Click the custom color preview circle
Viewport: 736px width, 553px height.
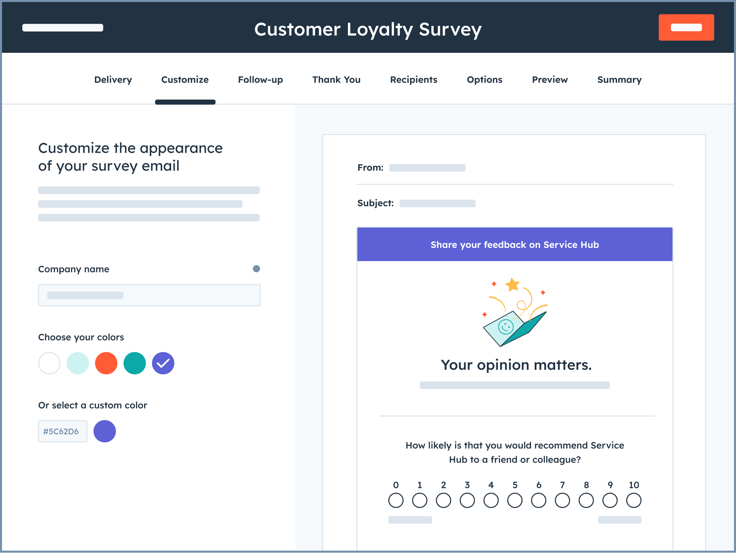(x=105, y=431)
